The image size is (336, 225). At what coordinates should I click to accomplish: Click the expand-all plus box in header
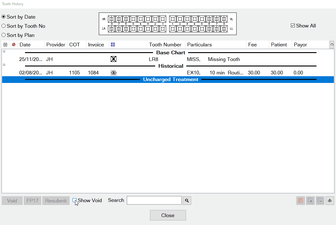5,45
